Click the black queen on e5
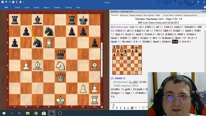Screen dimensions: 206x116 (x=60, y=54)
